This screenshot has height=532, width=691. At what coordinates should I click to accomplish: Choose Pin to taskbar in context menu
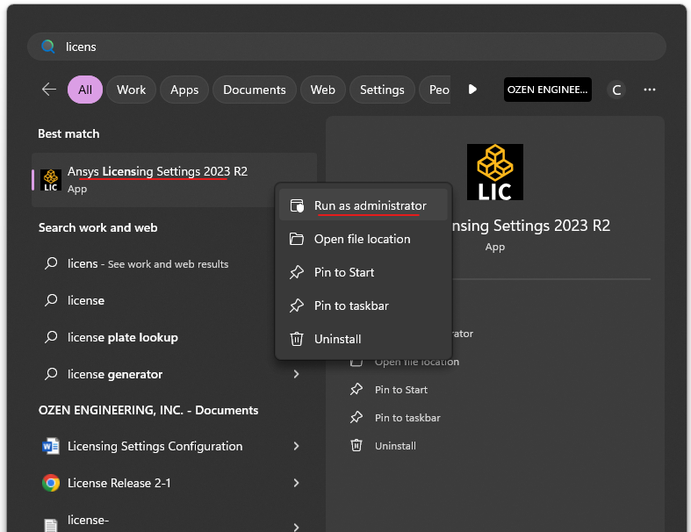click(351, 306)
